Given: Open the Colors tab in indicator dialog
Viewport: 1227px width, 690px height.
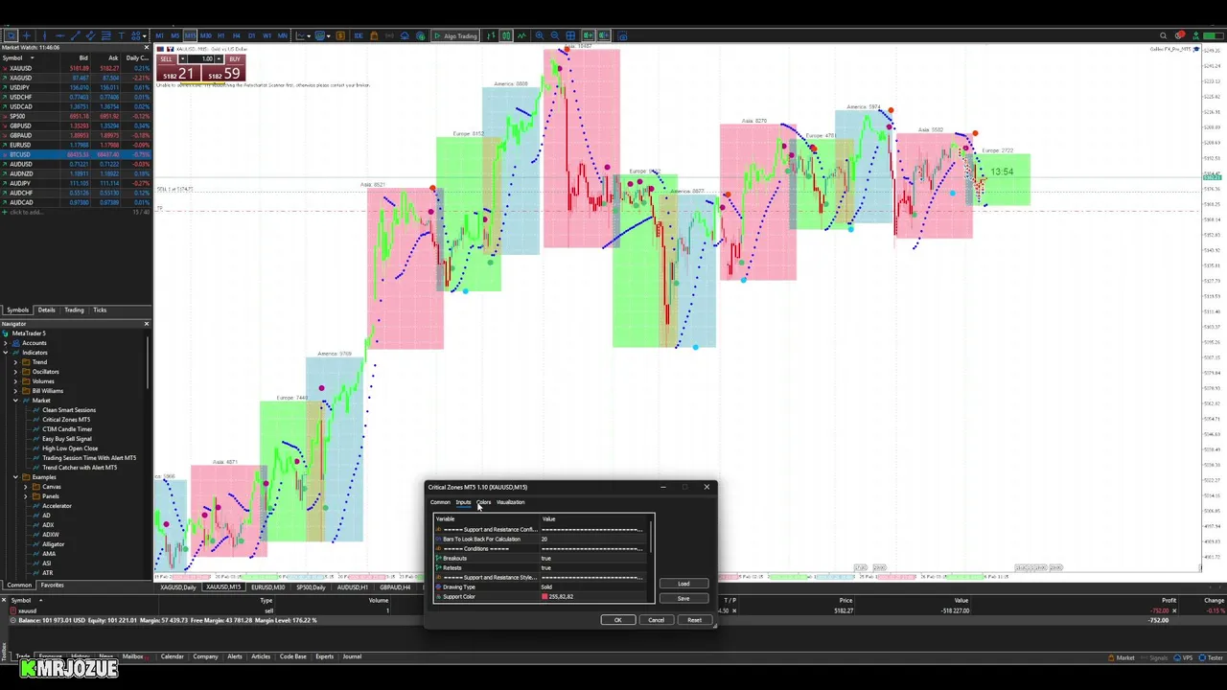Looking at the screenshot, I should [484, 502].
